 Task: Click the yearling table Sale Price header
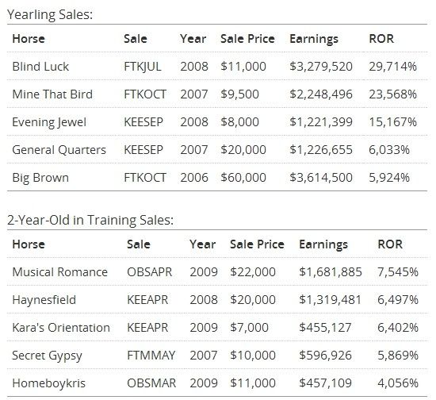(247, 39)
